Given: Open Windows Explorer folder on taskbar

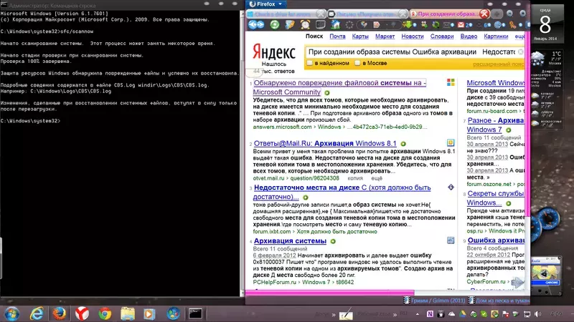Looking at the screenshot, I should [x=128, y=313].
